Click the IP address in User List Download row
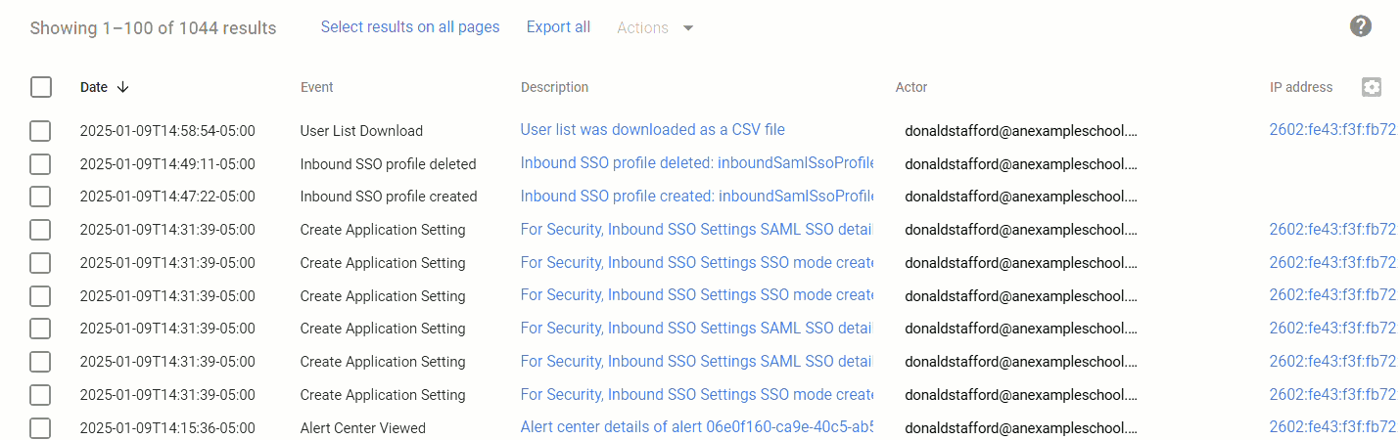 1332,130
